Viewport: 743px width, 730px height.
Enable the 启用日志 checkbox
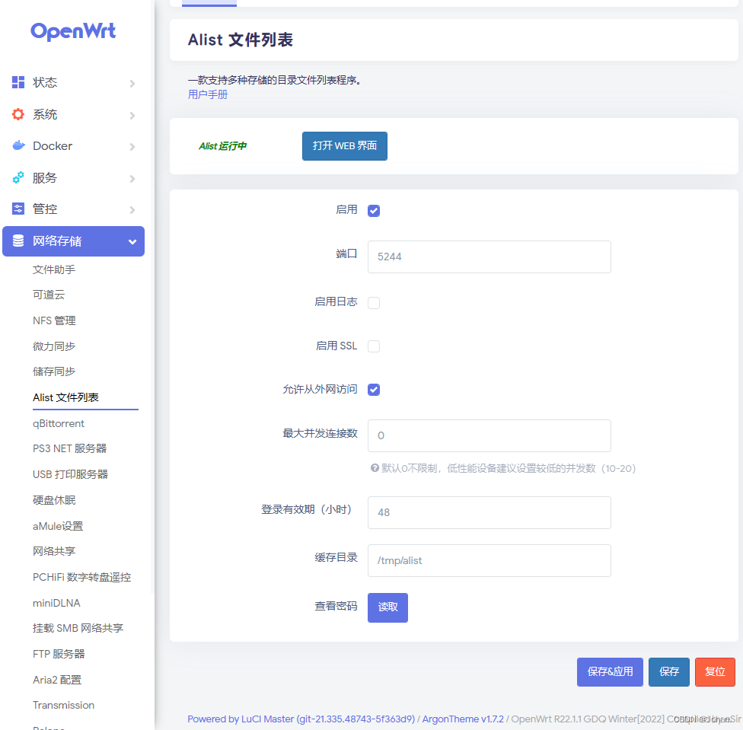point(373,303)
